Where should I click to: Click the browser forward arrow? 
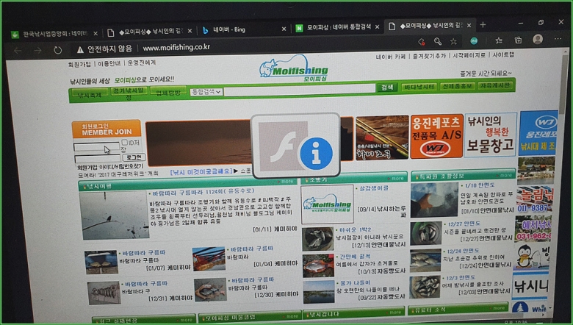point(37,51)
